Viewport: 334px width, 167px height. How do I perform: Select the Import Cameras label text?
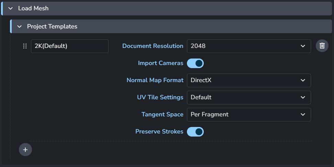coord(160,63)
